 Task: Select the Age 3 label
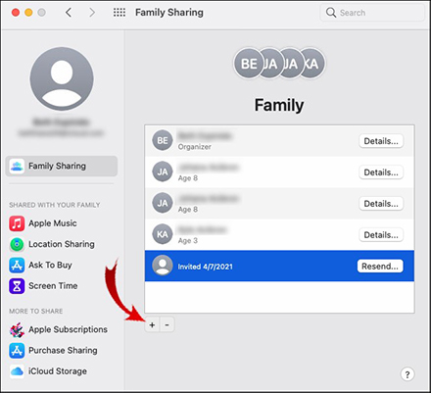(x=188, y=241)
